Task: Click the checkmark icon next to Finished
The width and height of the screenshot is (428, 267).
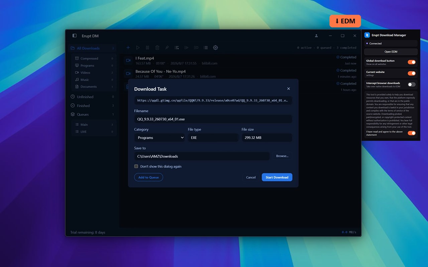Action: tap(73, 105)
